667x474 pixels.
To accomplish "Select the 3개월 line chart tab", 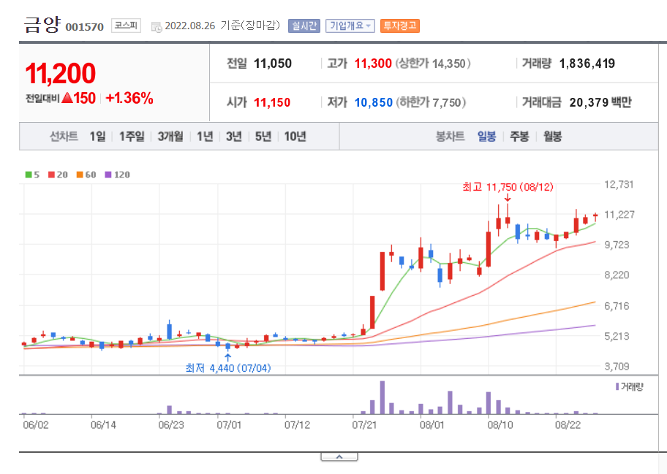I will tap(170, 137).
